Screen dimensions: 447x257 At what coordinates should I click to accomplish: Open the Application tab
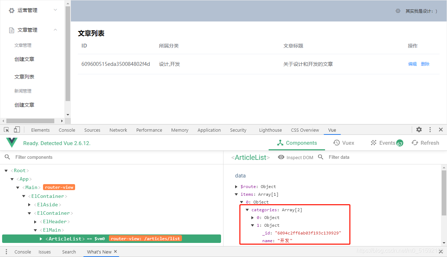coord(209,130)
